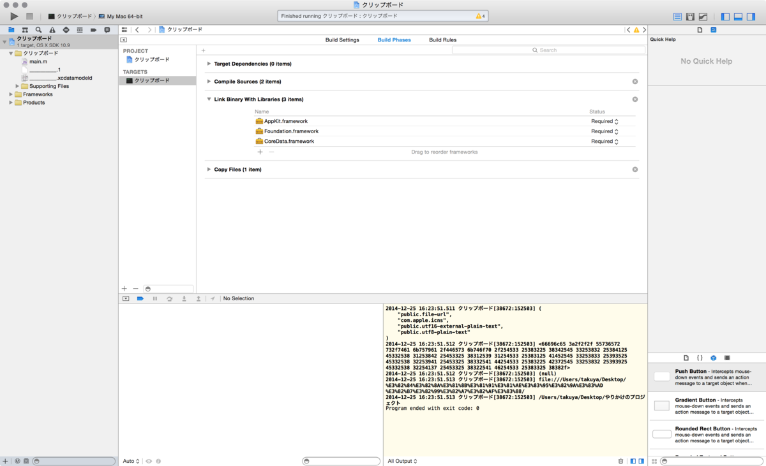766x466 pixels.
Task: Show the File Template library icon
Action: pyautogui.click(x=686, y=358)
